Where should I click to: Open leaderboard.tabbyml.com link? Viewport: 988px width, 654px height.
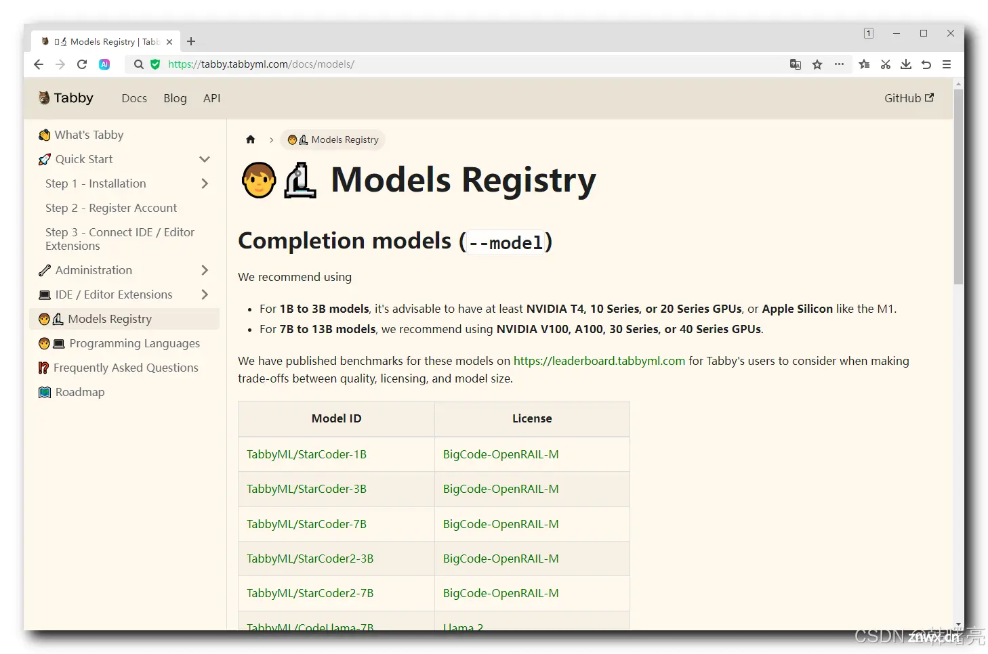599,361
